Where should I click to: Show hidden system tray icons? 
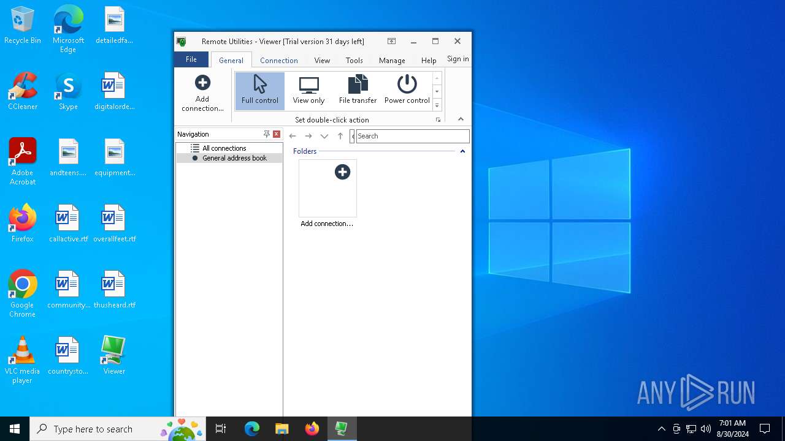[661, 429]
